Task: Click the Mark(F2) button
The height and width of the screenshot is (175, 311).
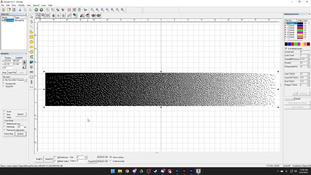Action: click(x=49, y=159)
